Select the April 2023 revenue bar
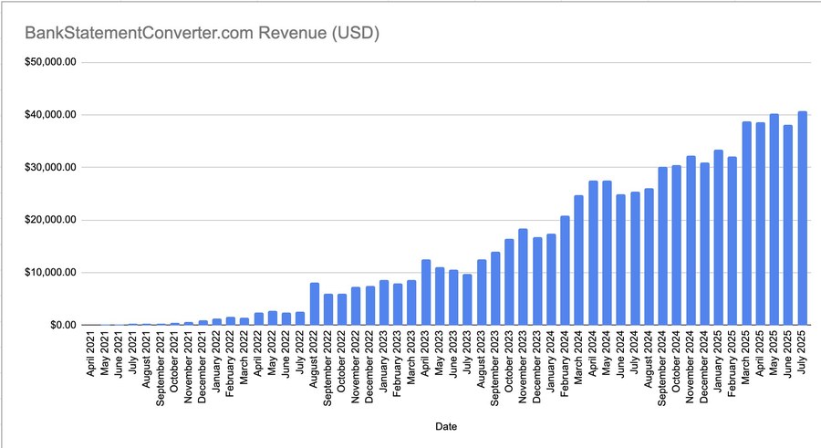 (426, 292)
